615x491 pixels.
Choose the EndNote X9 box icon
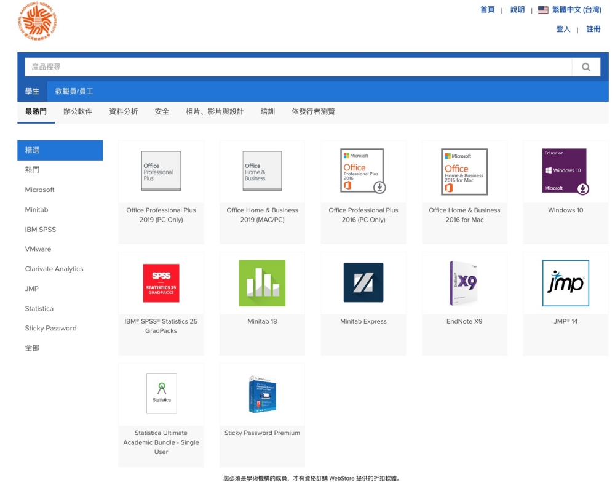point(464,283)
